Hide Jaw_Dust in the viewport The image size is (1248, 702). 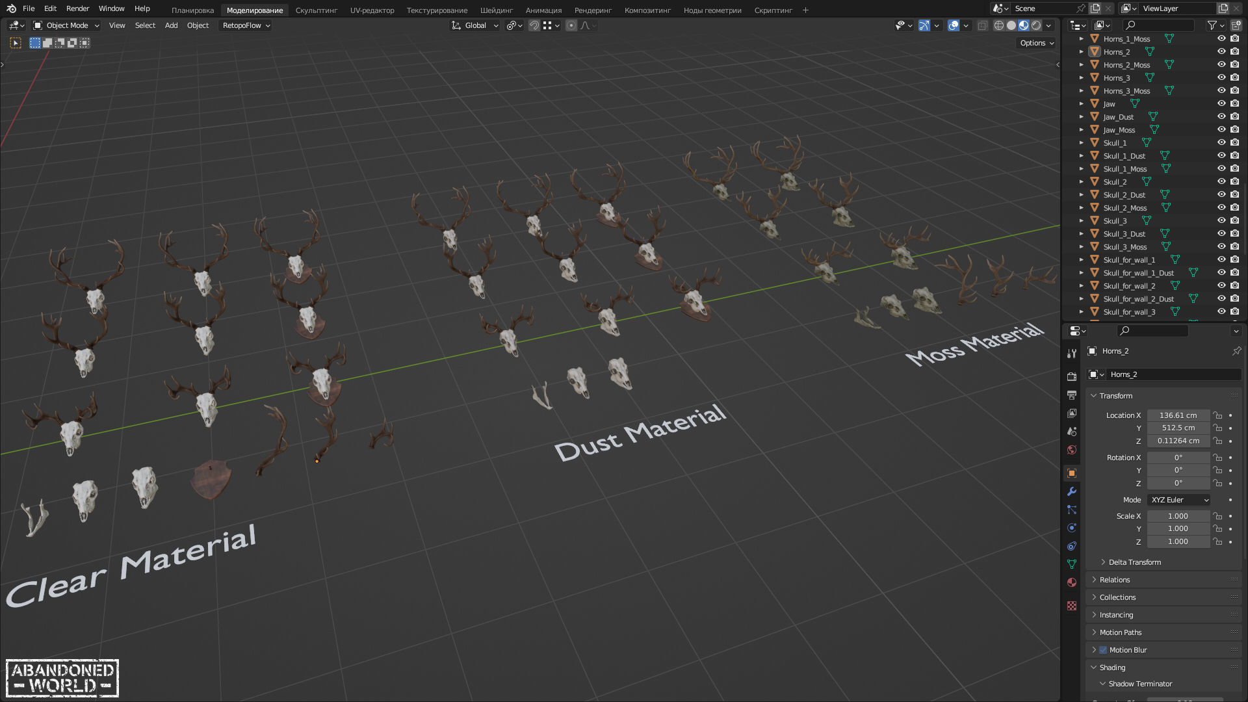point(1221,117)
